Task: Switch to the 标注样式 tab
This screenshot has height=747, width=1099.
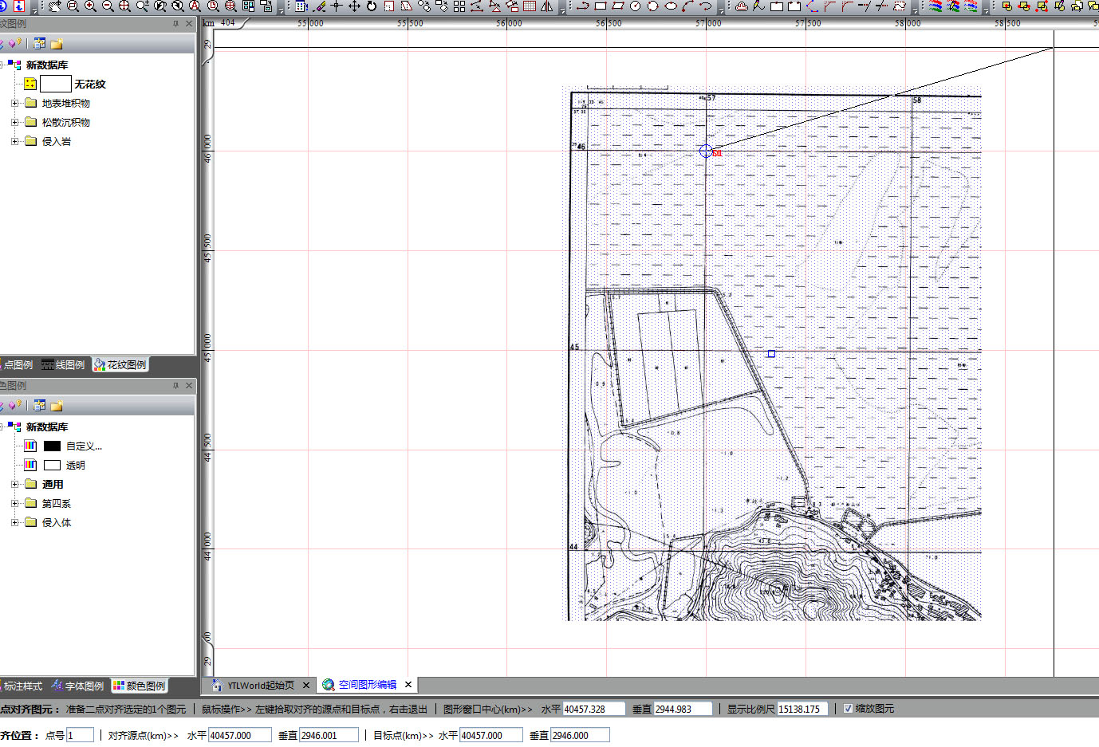Action: (x=22, y=686)
